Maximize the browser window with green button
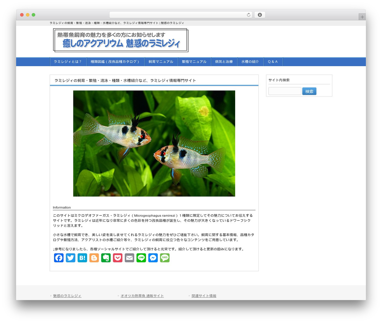 point(33,15)
